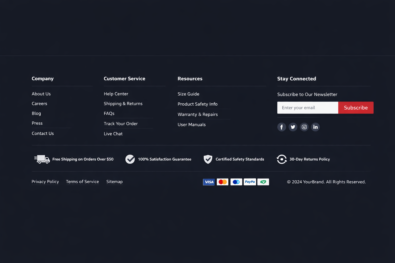Focus the Enter your email field
The height and width of the screenshot is (263, 395).
tap(308, 108)
